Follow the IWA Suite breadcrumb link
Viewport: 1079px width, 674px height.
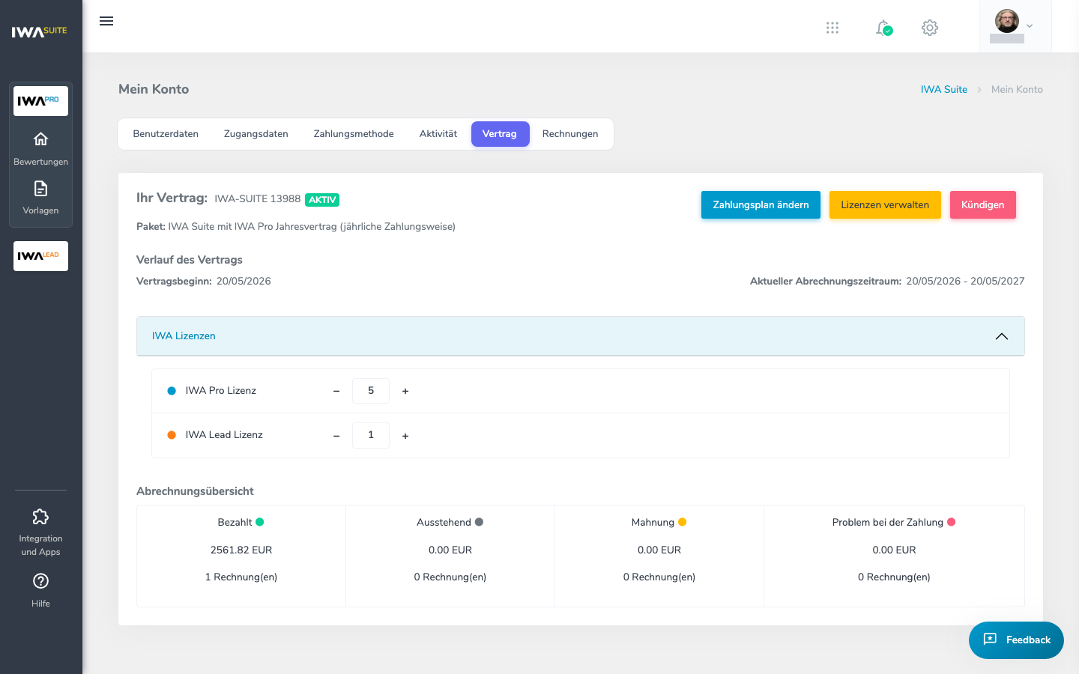tap(944, 89)
